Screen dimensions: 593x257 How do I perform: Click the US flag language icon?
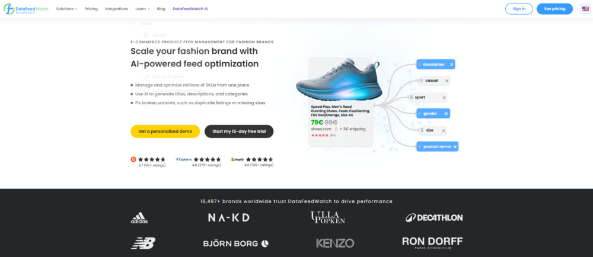point(585,9)
